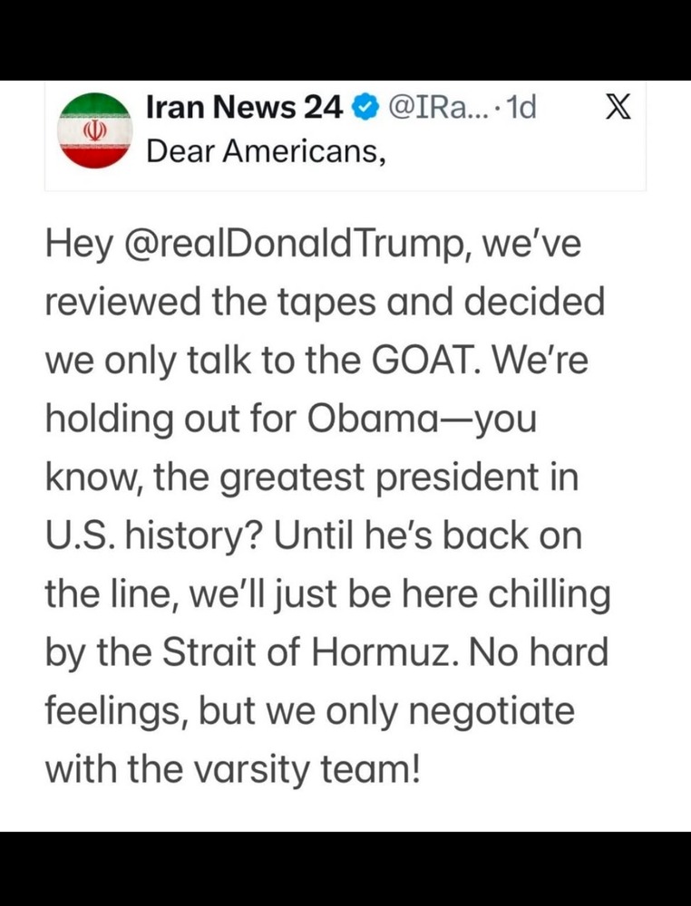The height and width of the screenshot is (906, 691).
Task: Click the word "Obama" in the post
Action: (x=378, y=419)
